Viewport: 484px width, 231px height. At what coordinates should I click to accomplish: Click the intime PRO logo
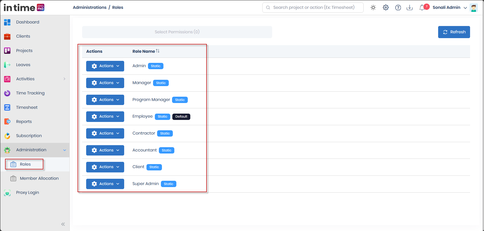tap(24, 8)
